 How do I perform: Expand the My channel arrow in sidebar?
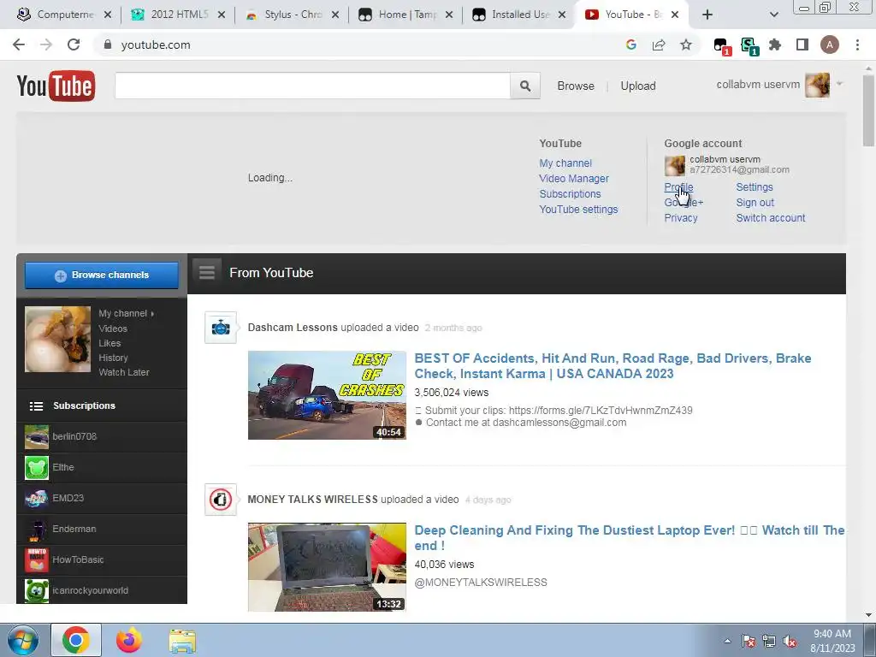[152, 314]
